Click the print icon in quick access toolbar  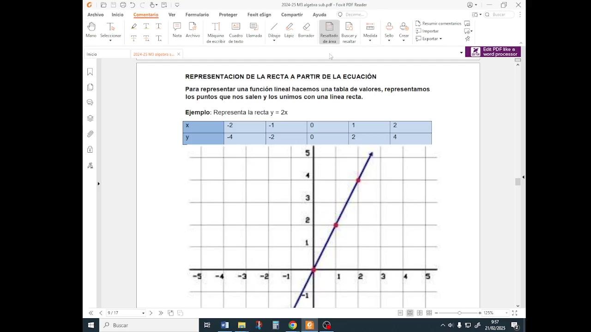pyautogui.click(x=123, y=5)
